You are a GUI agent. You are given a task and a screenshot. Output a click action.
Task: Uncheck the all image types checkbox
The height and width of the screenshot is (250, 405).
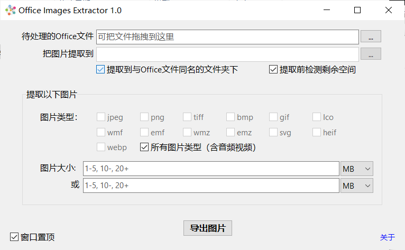tap(144, 147)
